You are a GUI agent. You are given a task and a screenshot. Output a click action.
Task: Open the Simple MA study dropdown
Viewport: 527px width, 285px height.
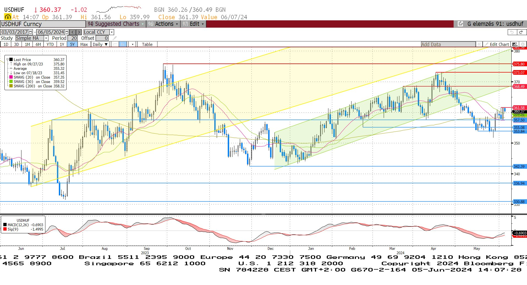pos(46,38)
